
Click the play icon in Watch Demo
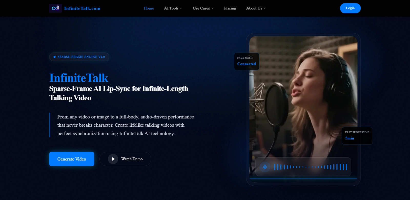point(113,159)
